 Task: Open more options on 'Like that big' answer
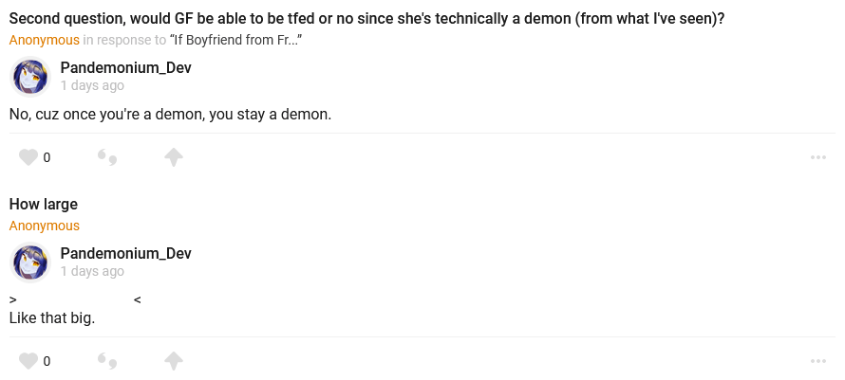[x=818, y=361]
